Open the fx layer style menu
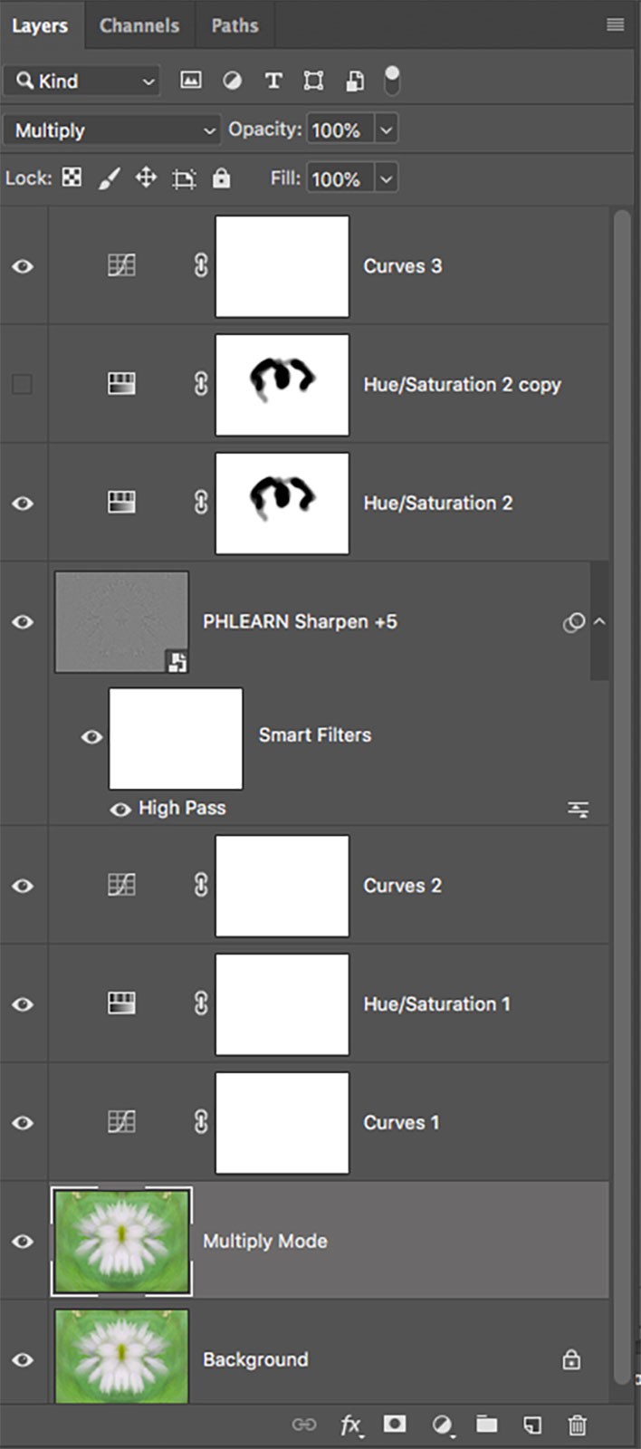 coord(350,1425)
